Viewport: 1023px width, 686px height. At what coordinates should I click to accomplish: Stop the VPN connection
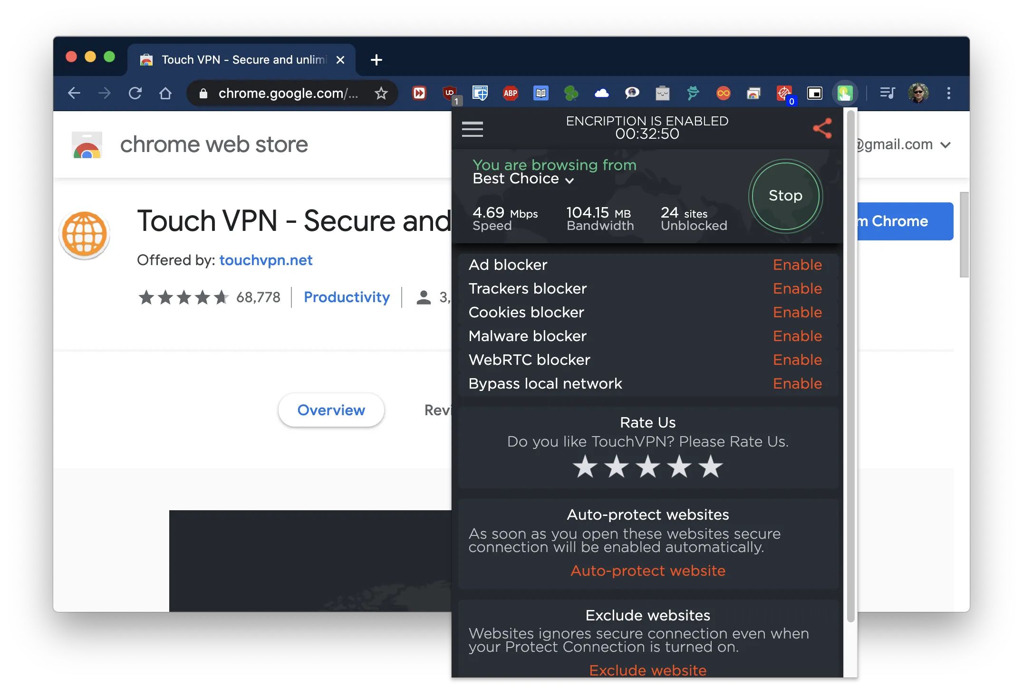click(x=785, y=196)
